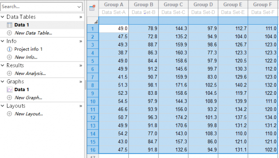
Task: Click the info icon beside Project info 1
Action: click(9, 49)
